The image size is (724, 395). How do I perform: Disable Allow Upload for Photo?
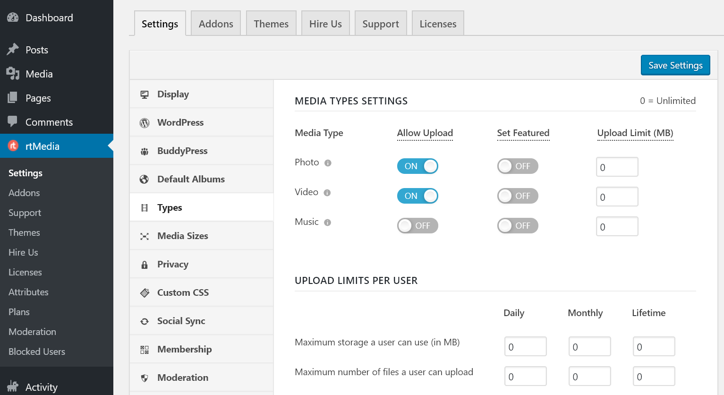click(417, 166)
